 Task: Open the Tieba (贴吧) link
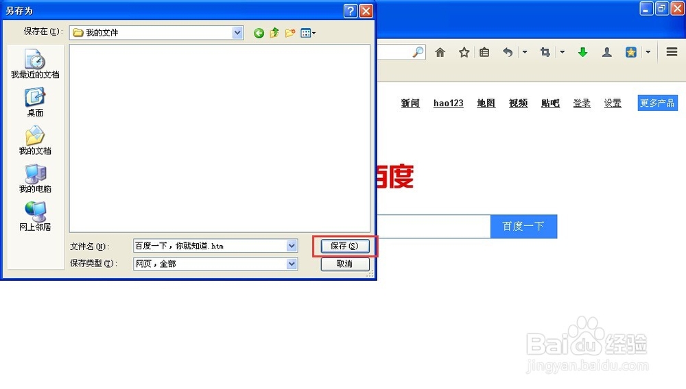(x=550, y=103)
